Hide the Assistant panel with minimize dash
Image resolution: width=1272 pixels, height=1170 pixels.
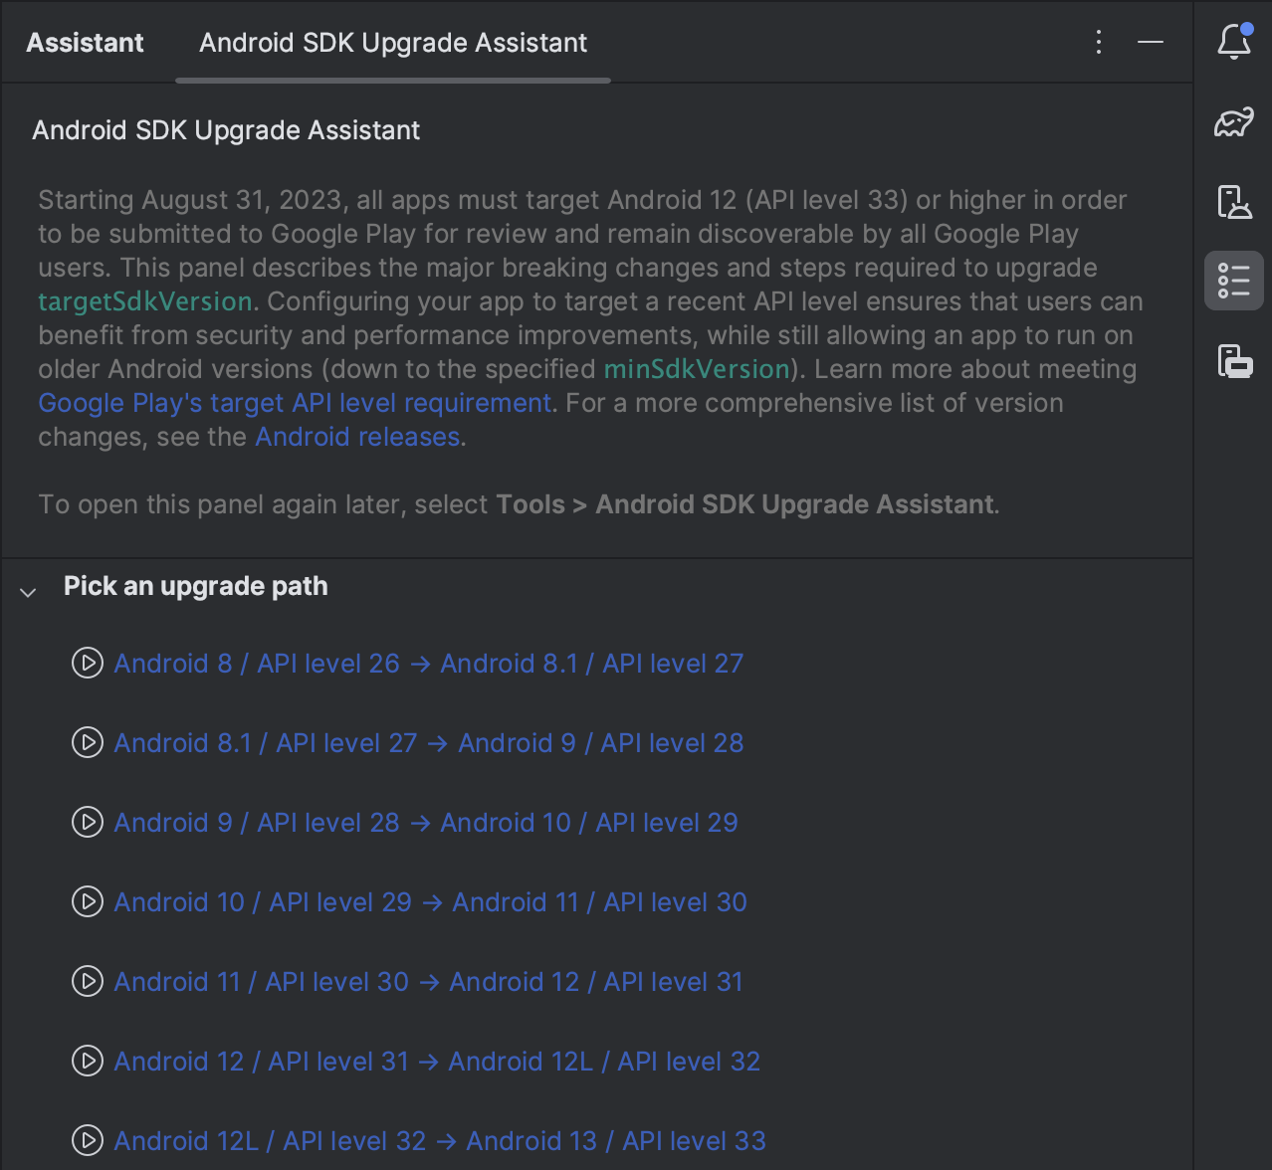pos(1150,42)
